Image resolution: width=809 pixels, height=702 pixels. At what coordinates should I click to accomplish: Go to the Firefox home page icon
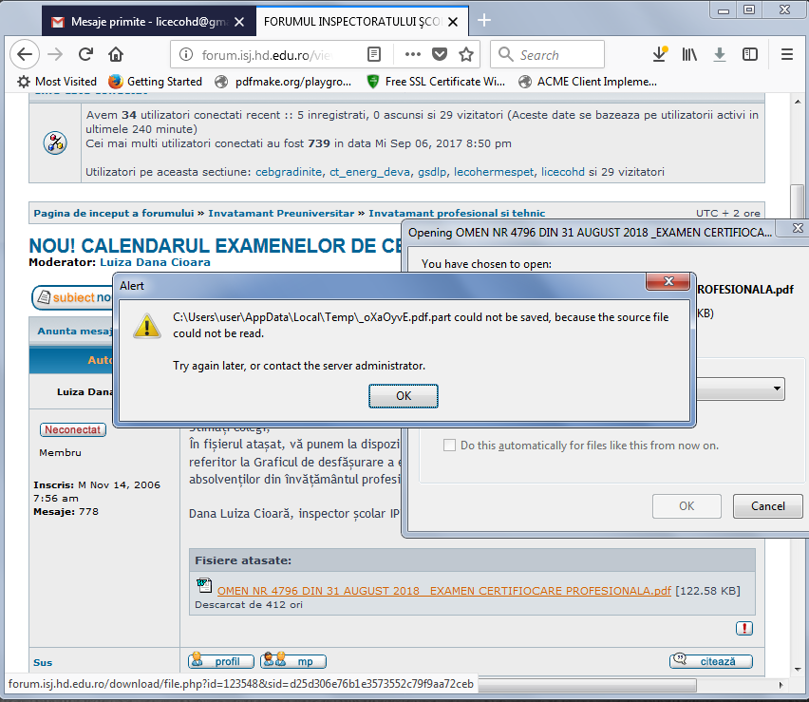[116, 54]
